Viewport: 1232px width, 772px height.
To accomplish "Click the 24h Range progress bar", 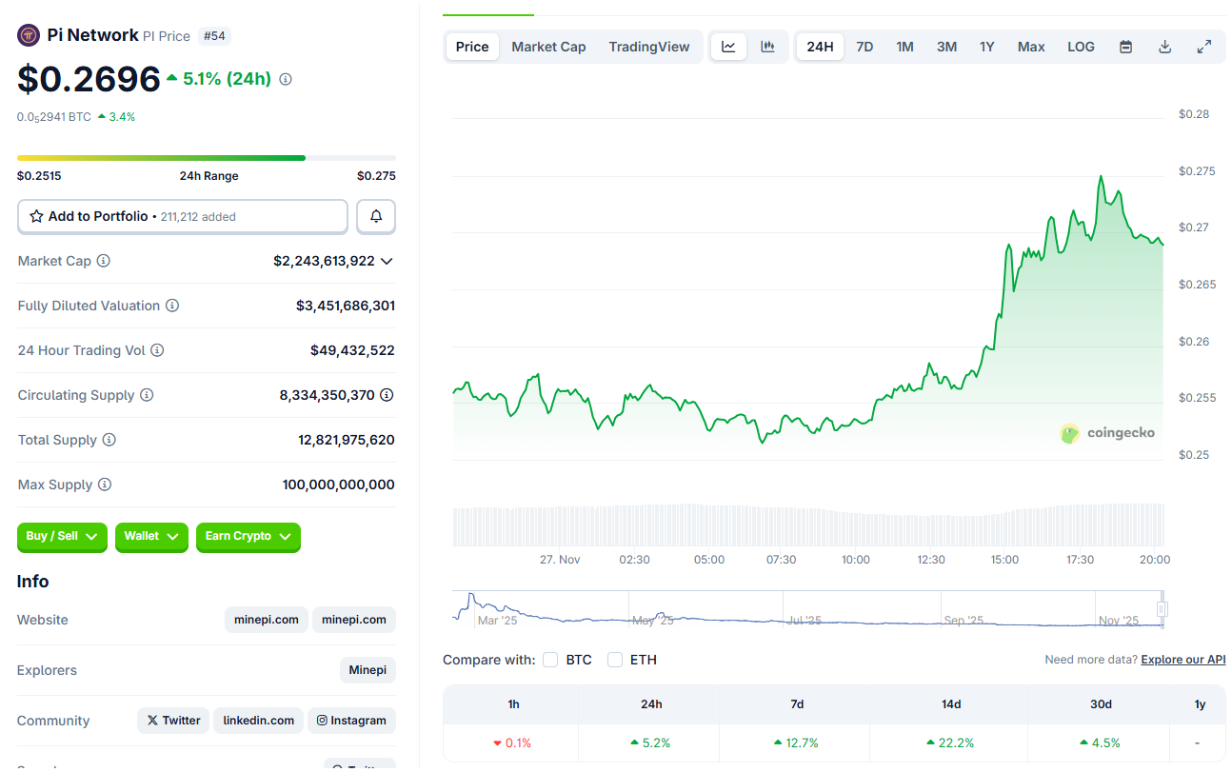I will click(207, 158).
